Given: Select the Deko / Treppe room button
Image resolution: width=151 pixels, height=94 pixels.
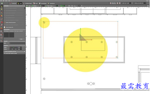Looking at the screenshot, I should (49, 6).
